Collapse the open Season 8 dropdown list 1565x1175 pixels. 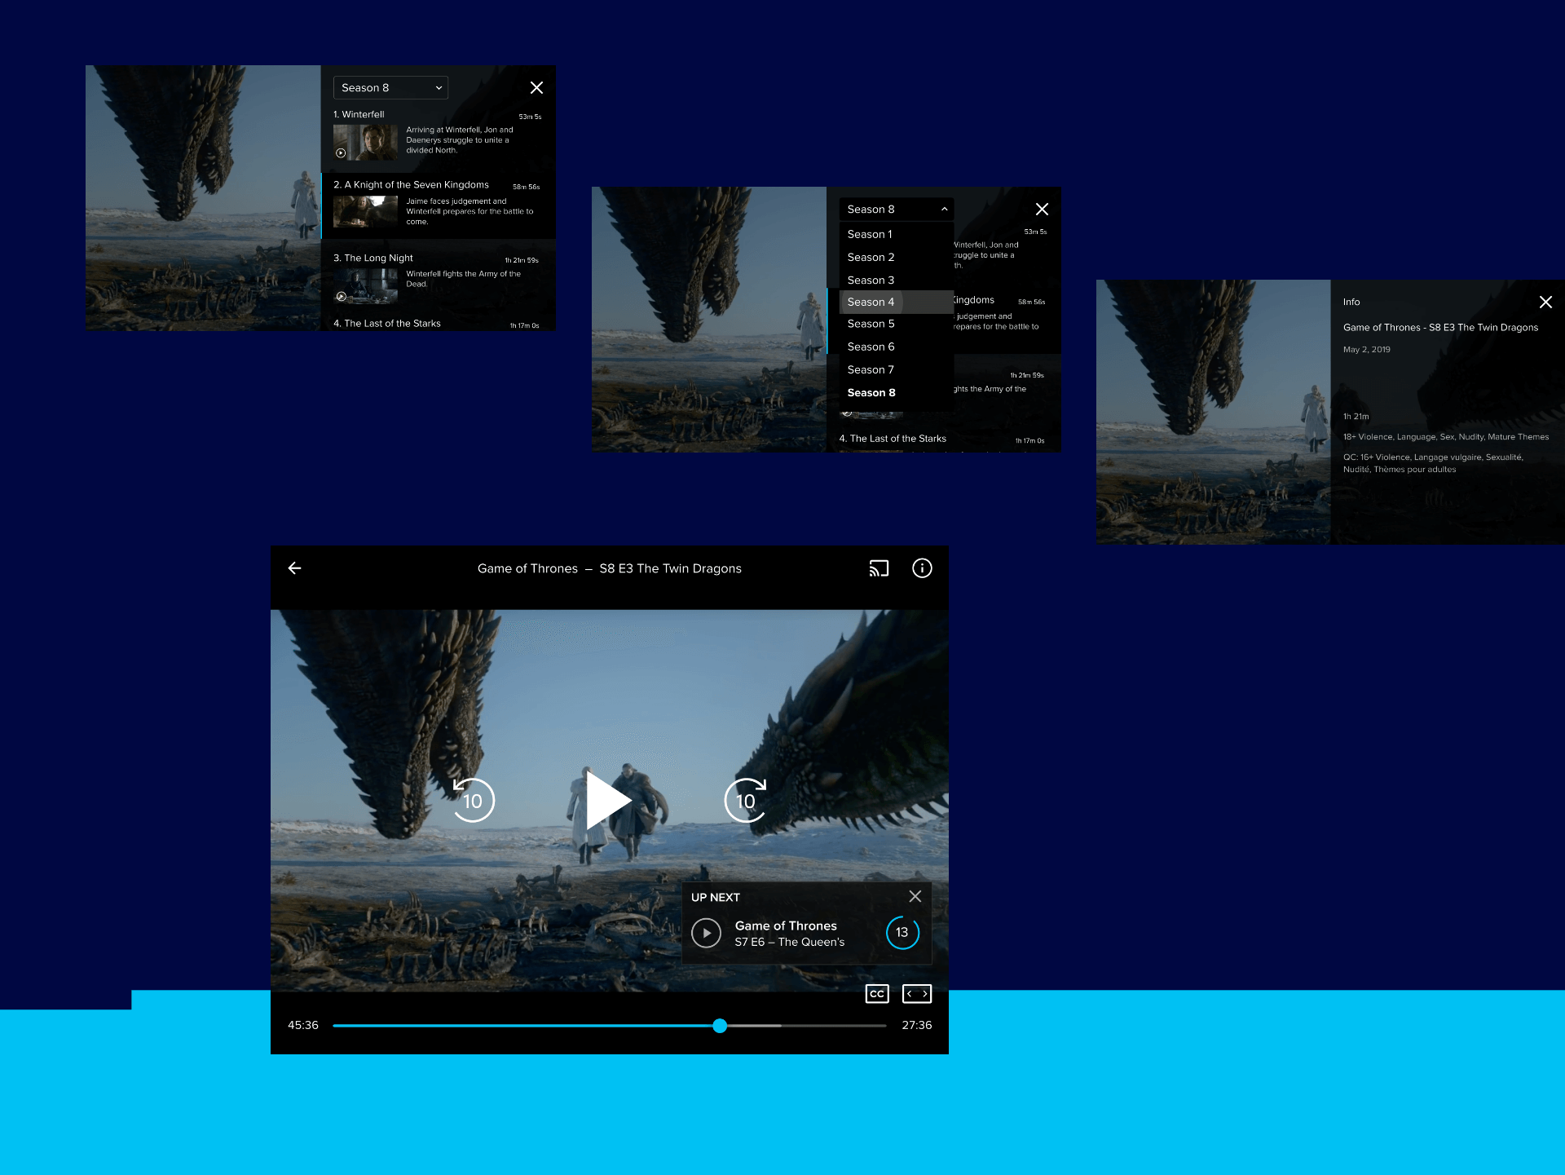pyautogui.click(x=896, y=210)
